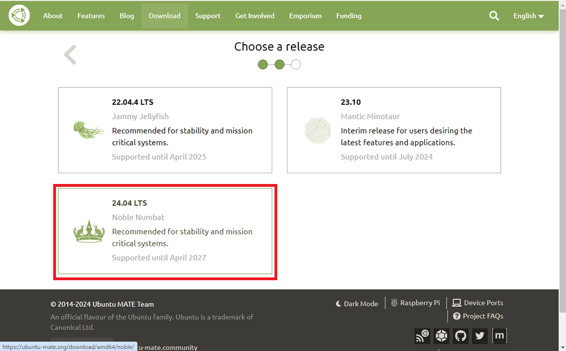
Task: Switch to the Emporium section
Action: 305,16
